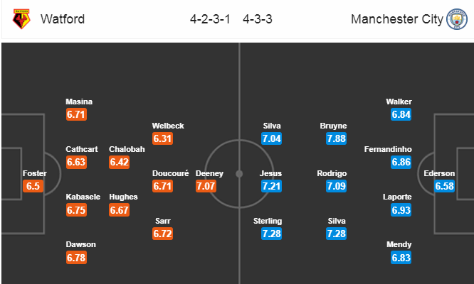Click Deeney's 7.07 rating badge
This screenshot has width=474, height=284.
click(206, 186)
